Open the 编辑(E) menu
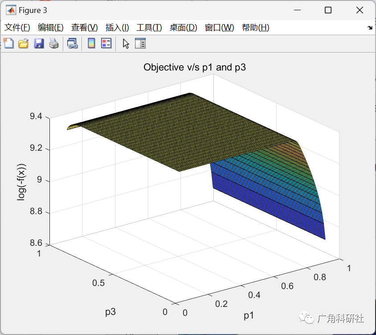 [51, 27]
